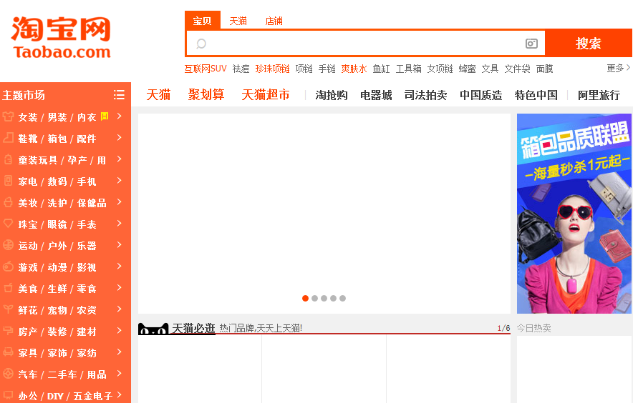Select the 天猫 search tab
633x403 pixels.
pyautogui.click(x=238, y=21)
